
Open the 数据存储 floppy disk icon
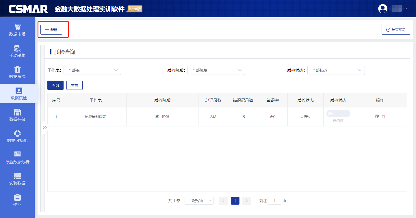point(17,112)
